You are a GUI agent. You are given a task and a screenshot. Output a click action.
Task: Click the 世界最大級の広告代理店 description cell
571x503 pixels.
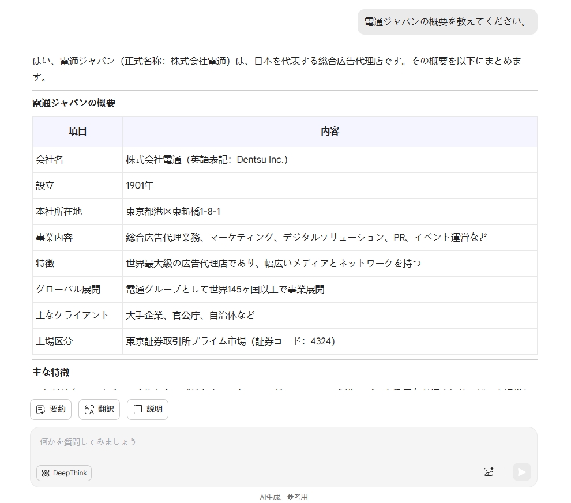pos(330,264)
